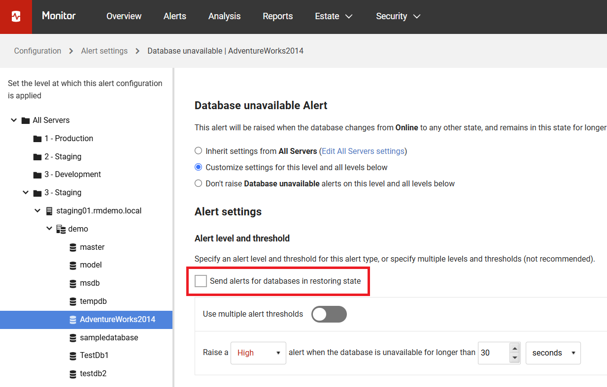Click the master database icon
Screen dimensions: 607x387
[73, 247]
